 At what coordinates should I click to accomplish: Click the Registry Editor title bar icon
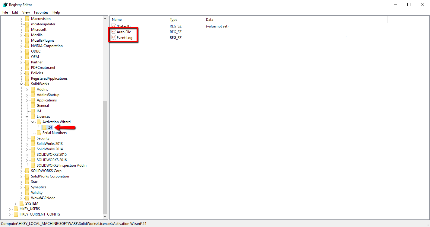pos(5,5)
